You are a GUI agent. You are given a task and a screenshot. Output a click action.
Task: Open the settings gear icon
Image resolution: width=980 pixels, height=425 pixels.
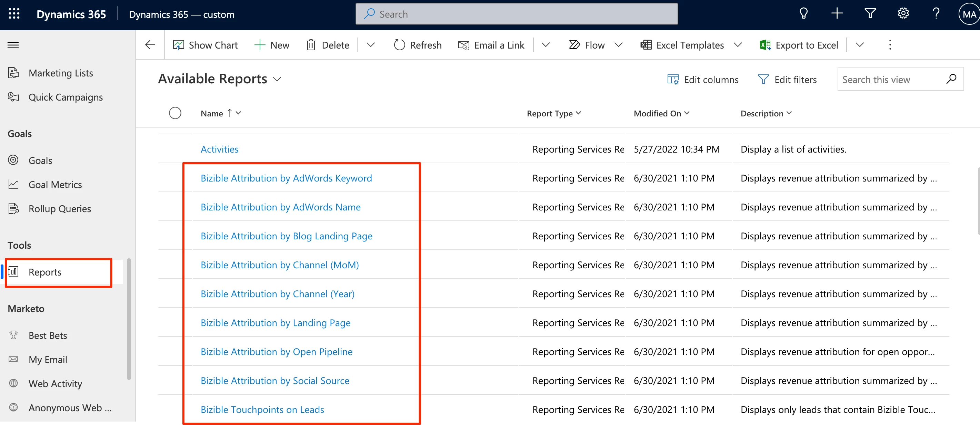pos(903,14)
